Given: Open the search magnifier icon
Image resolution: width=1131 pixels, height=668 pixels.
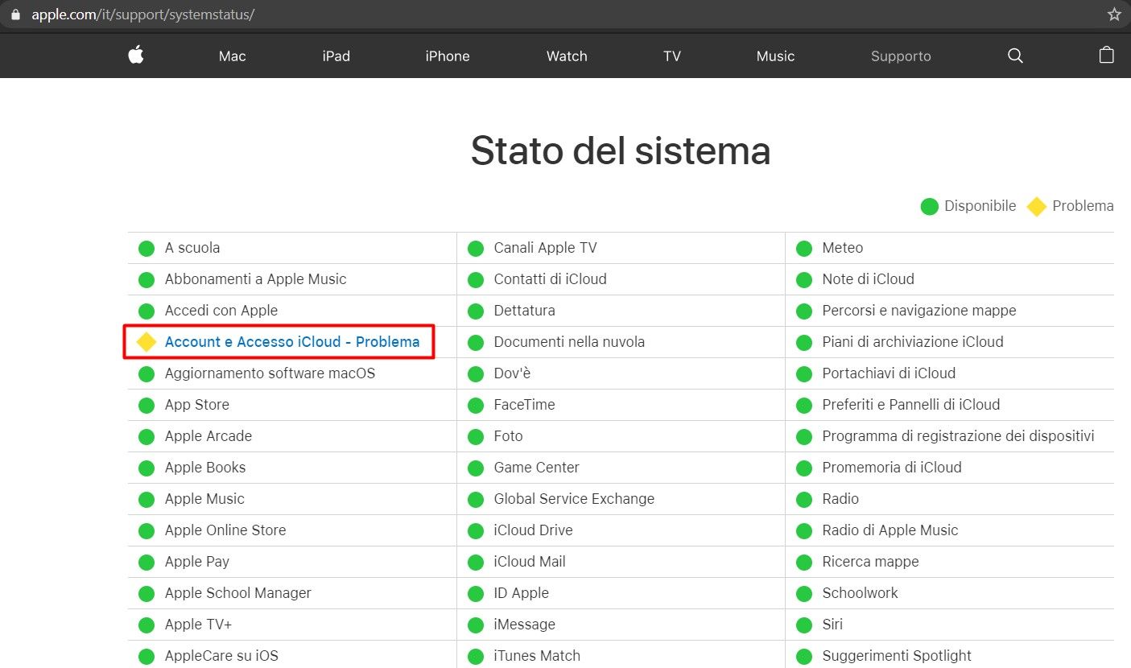Looking at the screenshot, I should (1015, 56).
